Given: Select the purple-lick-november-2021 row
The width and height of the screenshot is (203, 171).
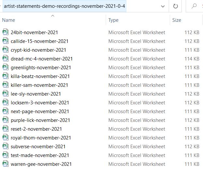Looking at the screenshot, I should tap(101, 120).
